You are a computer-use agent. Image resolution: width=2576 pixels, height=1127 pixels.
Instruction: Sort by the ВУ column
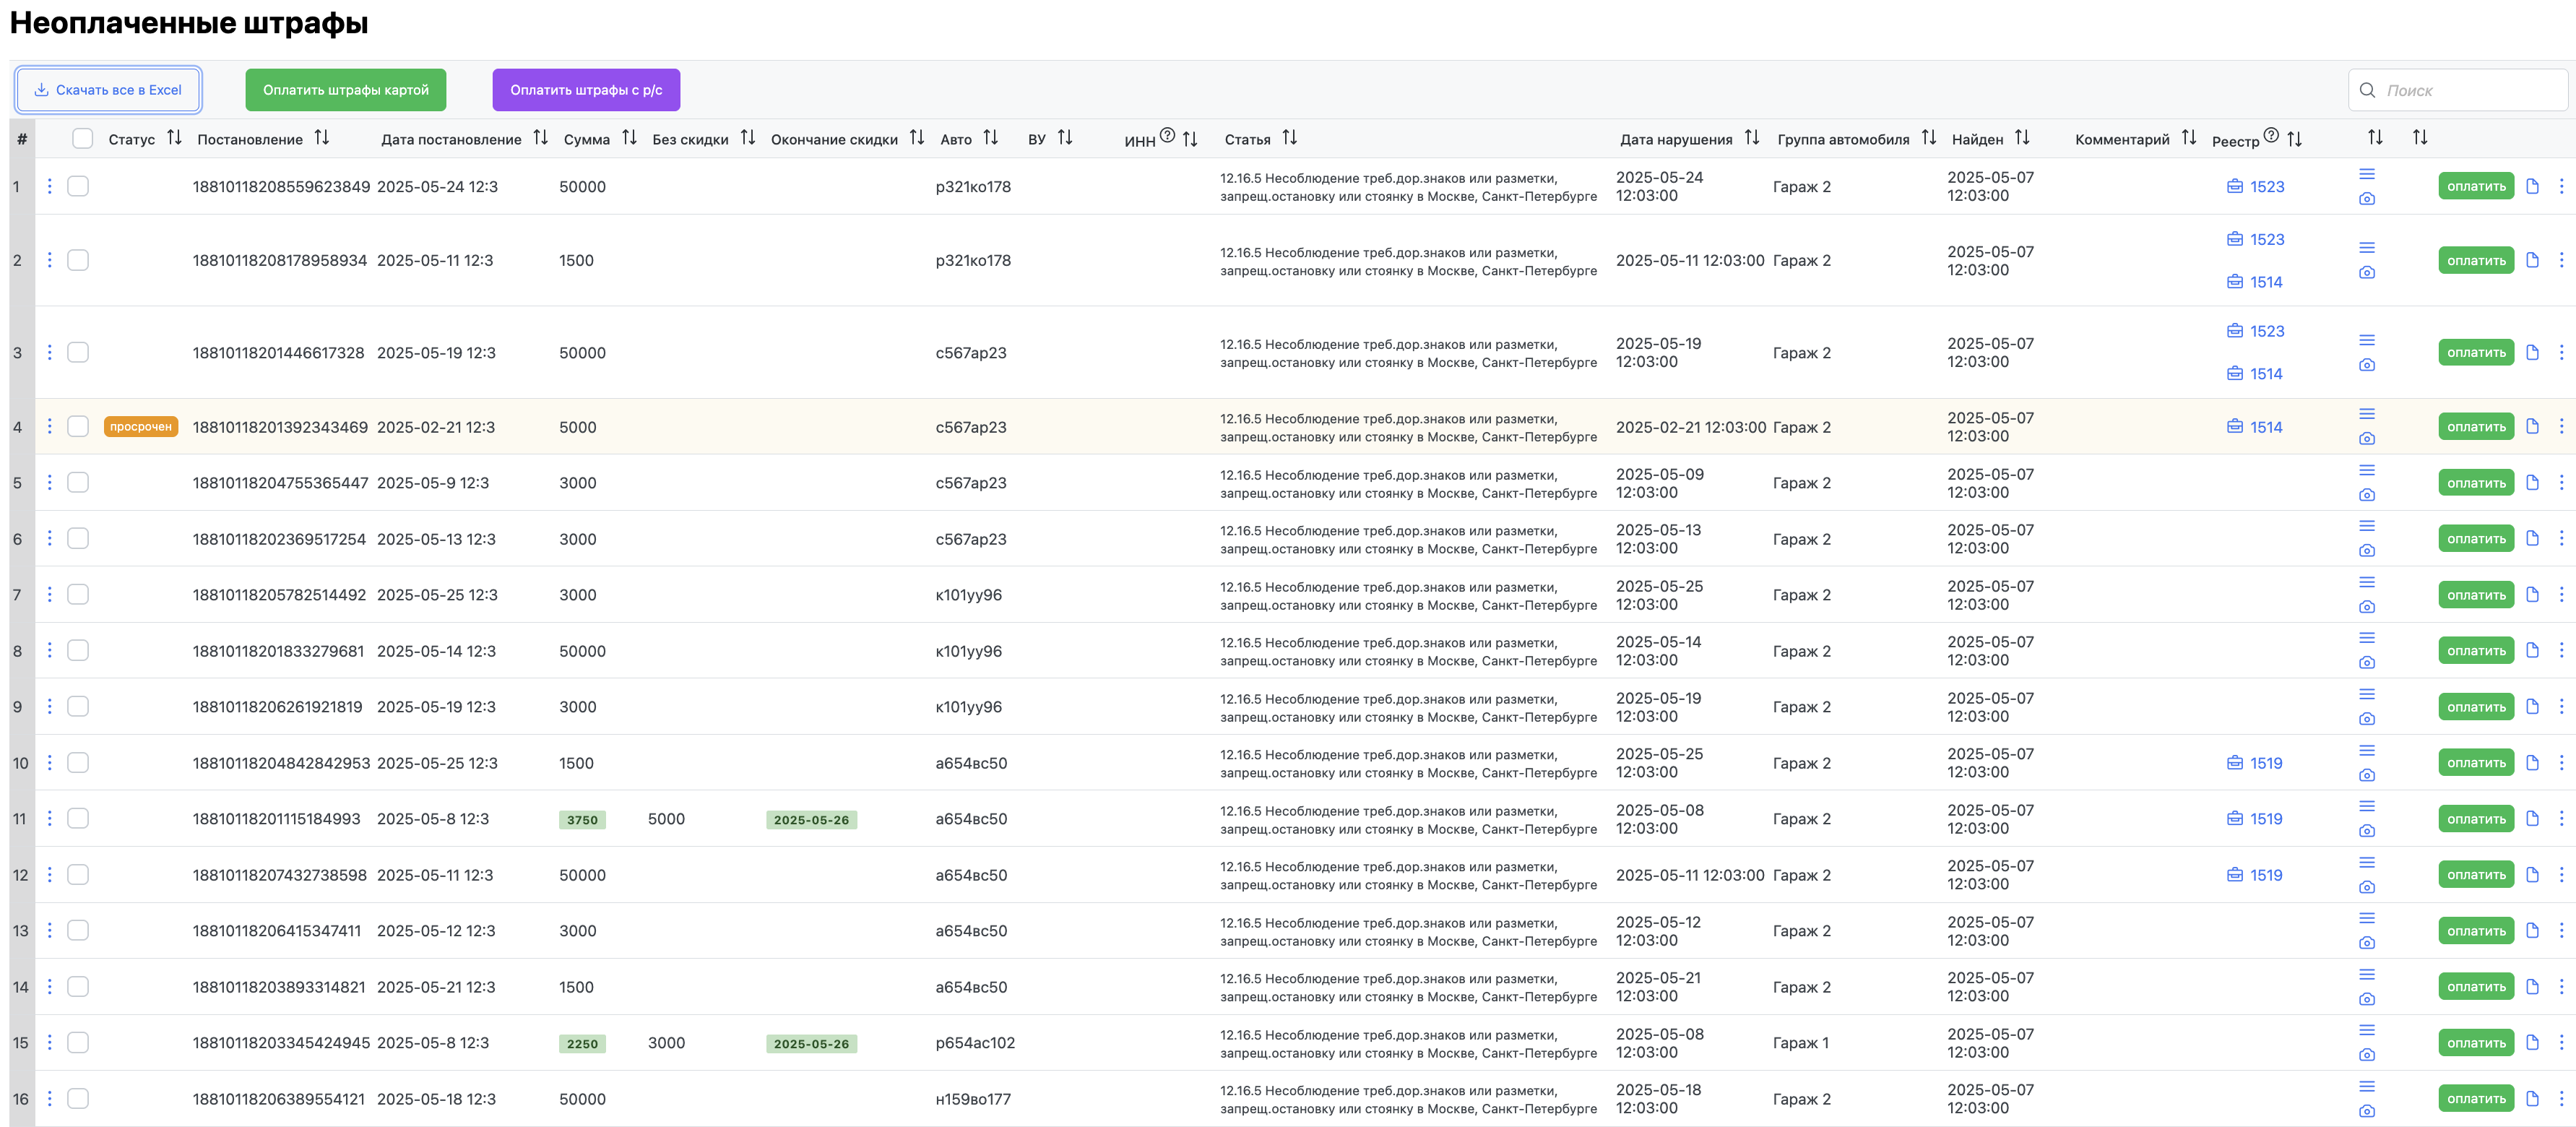(1065, 138)
